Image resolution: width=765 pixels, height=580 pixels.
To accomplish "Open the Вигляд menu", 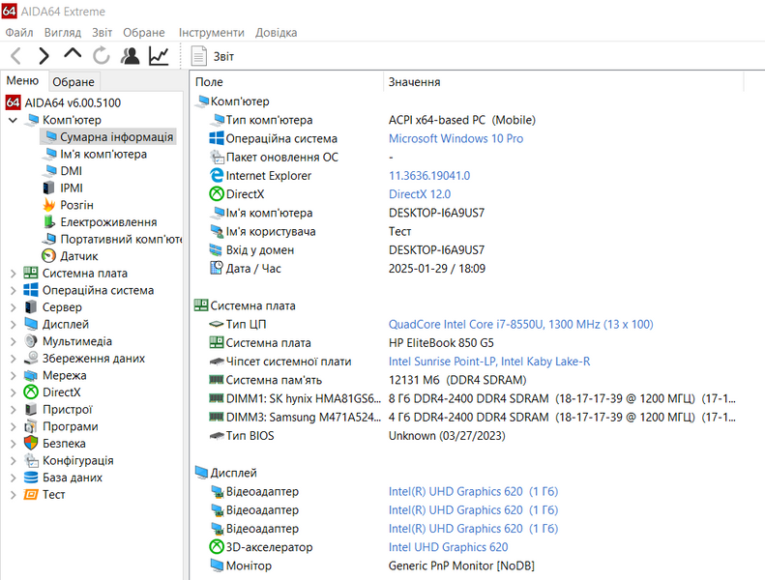I will click(63, 33).
